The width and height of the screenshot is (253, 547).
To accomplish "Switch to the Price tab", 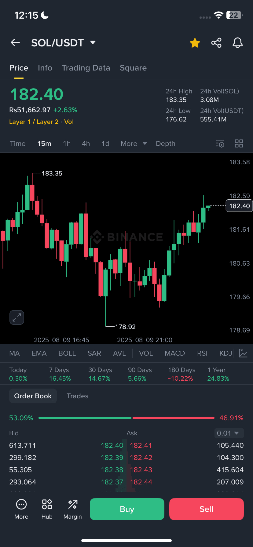I will pyautogui.click(x=19, y=68).
